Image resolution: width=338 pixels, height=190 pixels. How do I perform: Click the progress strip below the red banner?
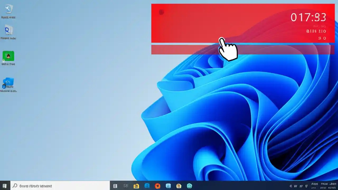tap(240, 49)
